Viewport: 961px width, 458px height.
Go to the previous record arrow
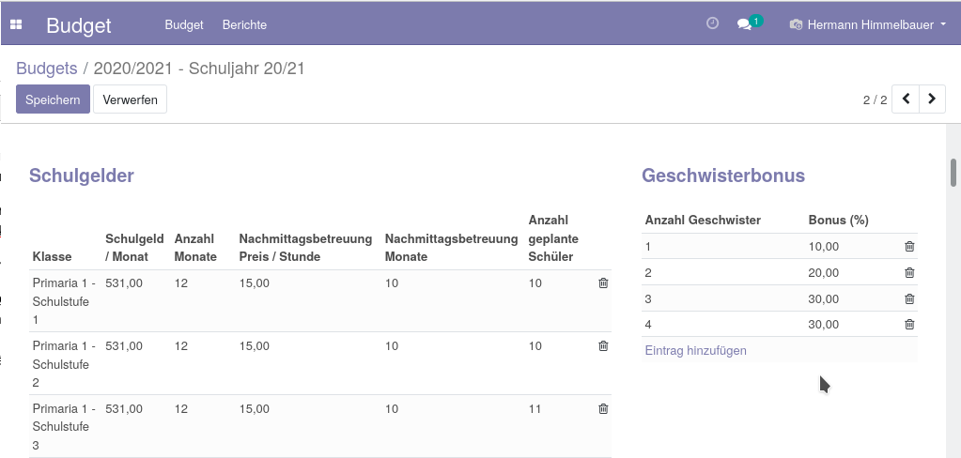(x=906, y=99)
